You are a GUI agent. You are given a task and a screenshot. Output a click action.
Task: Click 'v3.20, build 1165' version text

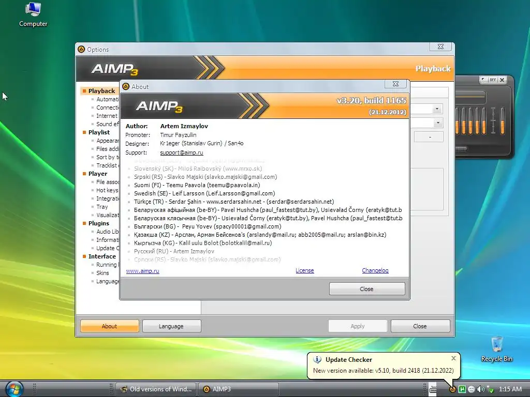(371, 101)
